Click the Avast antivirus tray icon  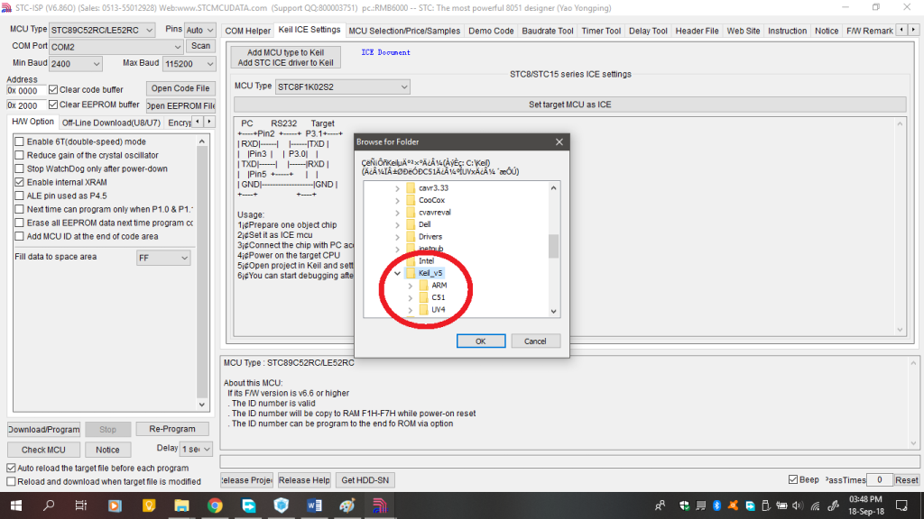click(732, 505)
